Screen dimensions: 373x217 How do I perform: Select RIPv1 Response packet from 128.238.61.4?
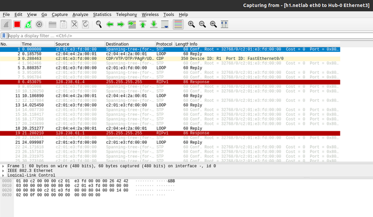[x=170, y=82]
